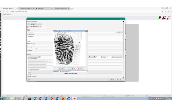Open the notifications bell icon
Screen dimensions: 172x107
pos(169,18)
